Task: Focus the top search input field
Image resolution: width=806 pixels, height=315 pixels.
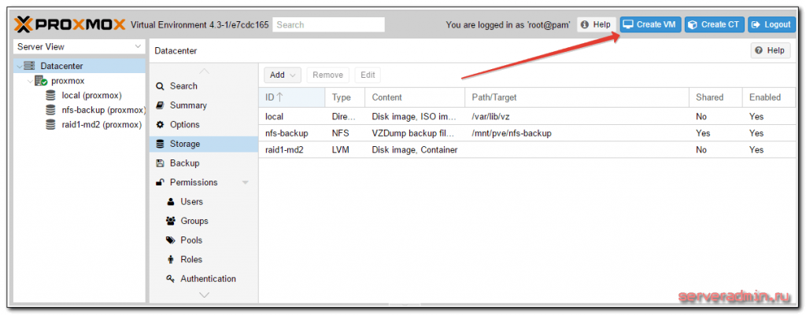Action: coord(329,24)
